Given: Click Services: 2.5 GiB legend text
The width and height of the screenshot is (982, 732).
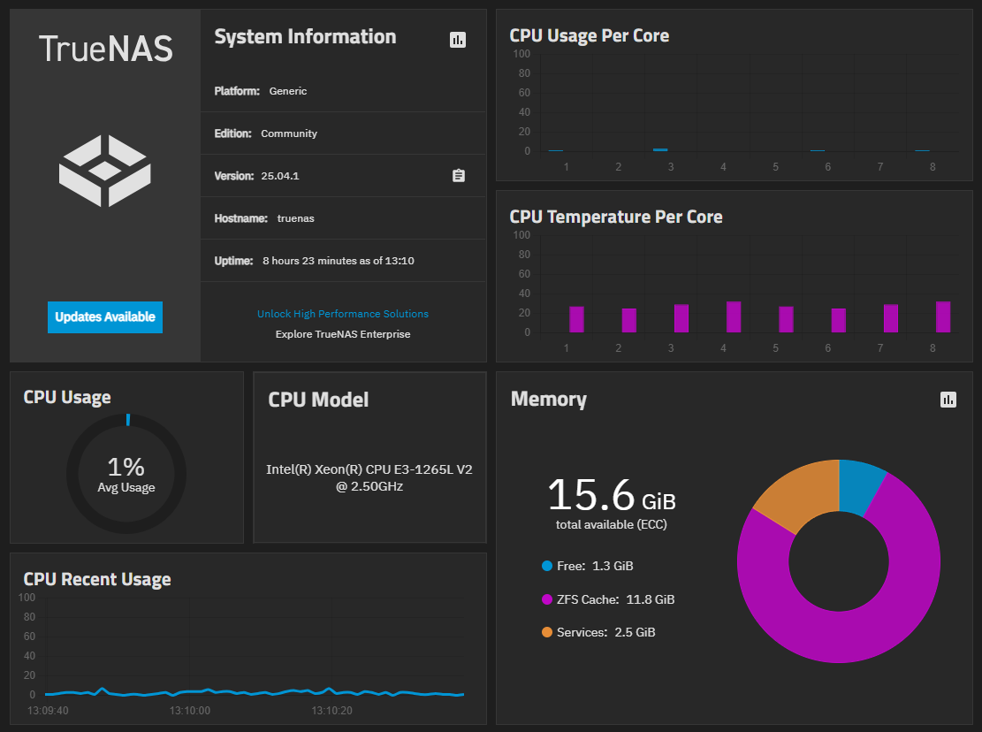Looking at the screenshot, I should tap(606, 632).
